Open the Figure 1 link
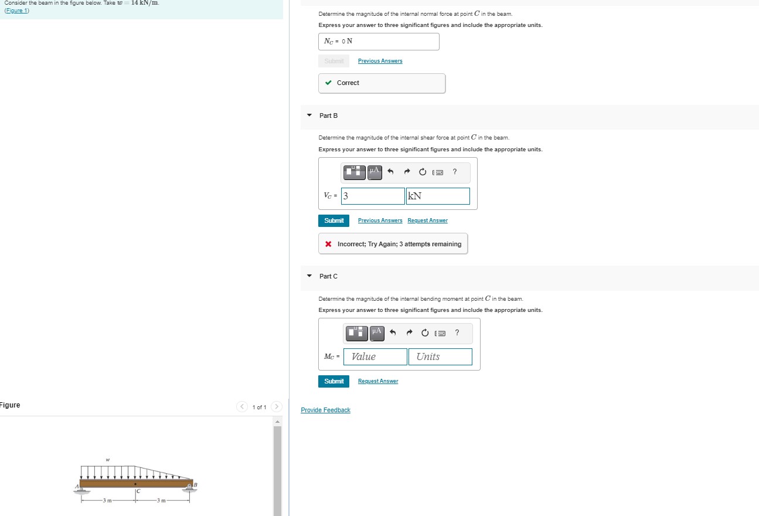 click(x=16, y=11)
